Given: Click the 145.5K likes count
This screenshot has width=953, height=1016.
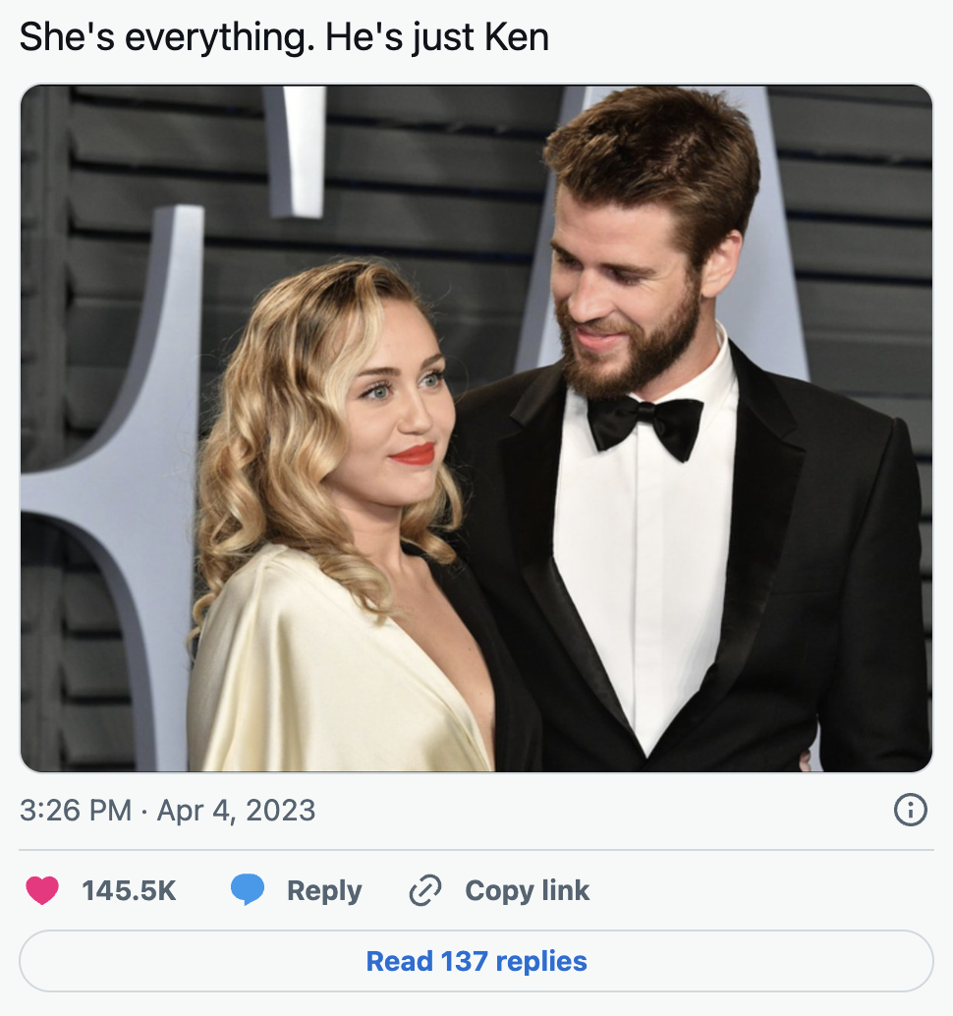Looking at the screenshot, I should (129, 891).
